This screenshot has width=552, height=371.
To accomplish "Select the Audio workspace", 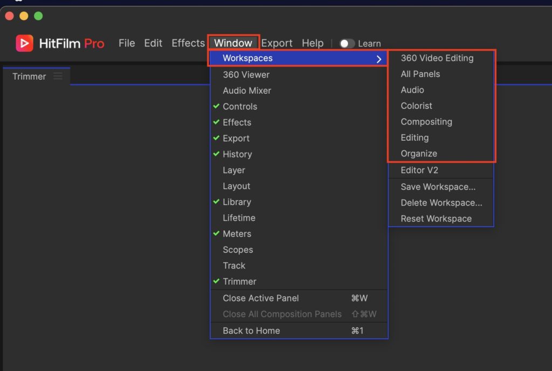I will point(441,90).
